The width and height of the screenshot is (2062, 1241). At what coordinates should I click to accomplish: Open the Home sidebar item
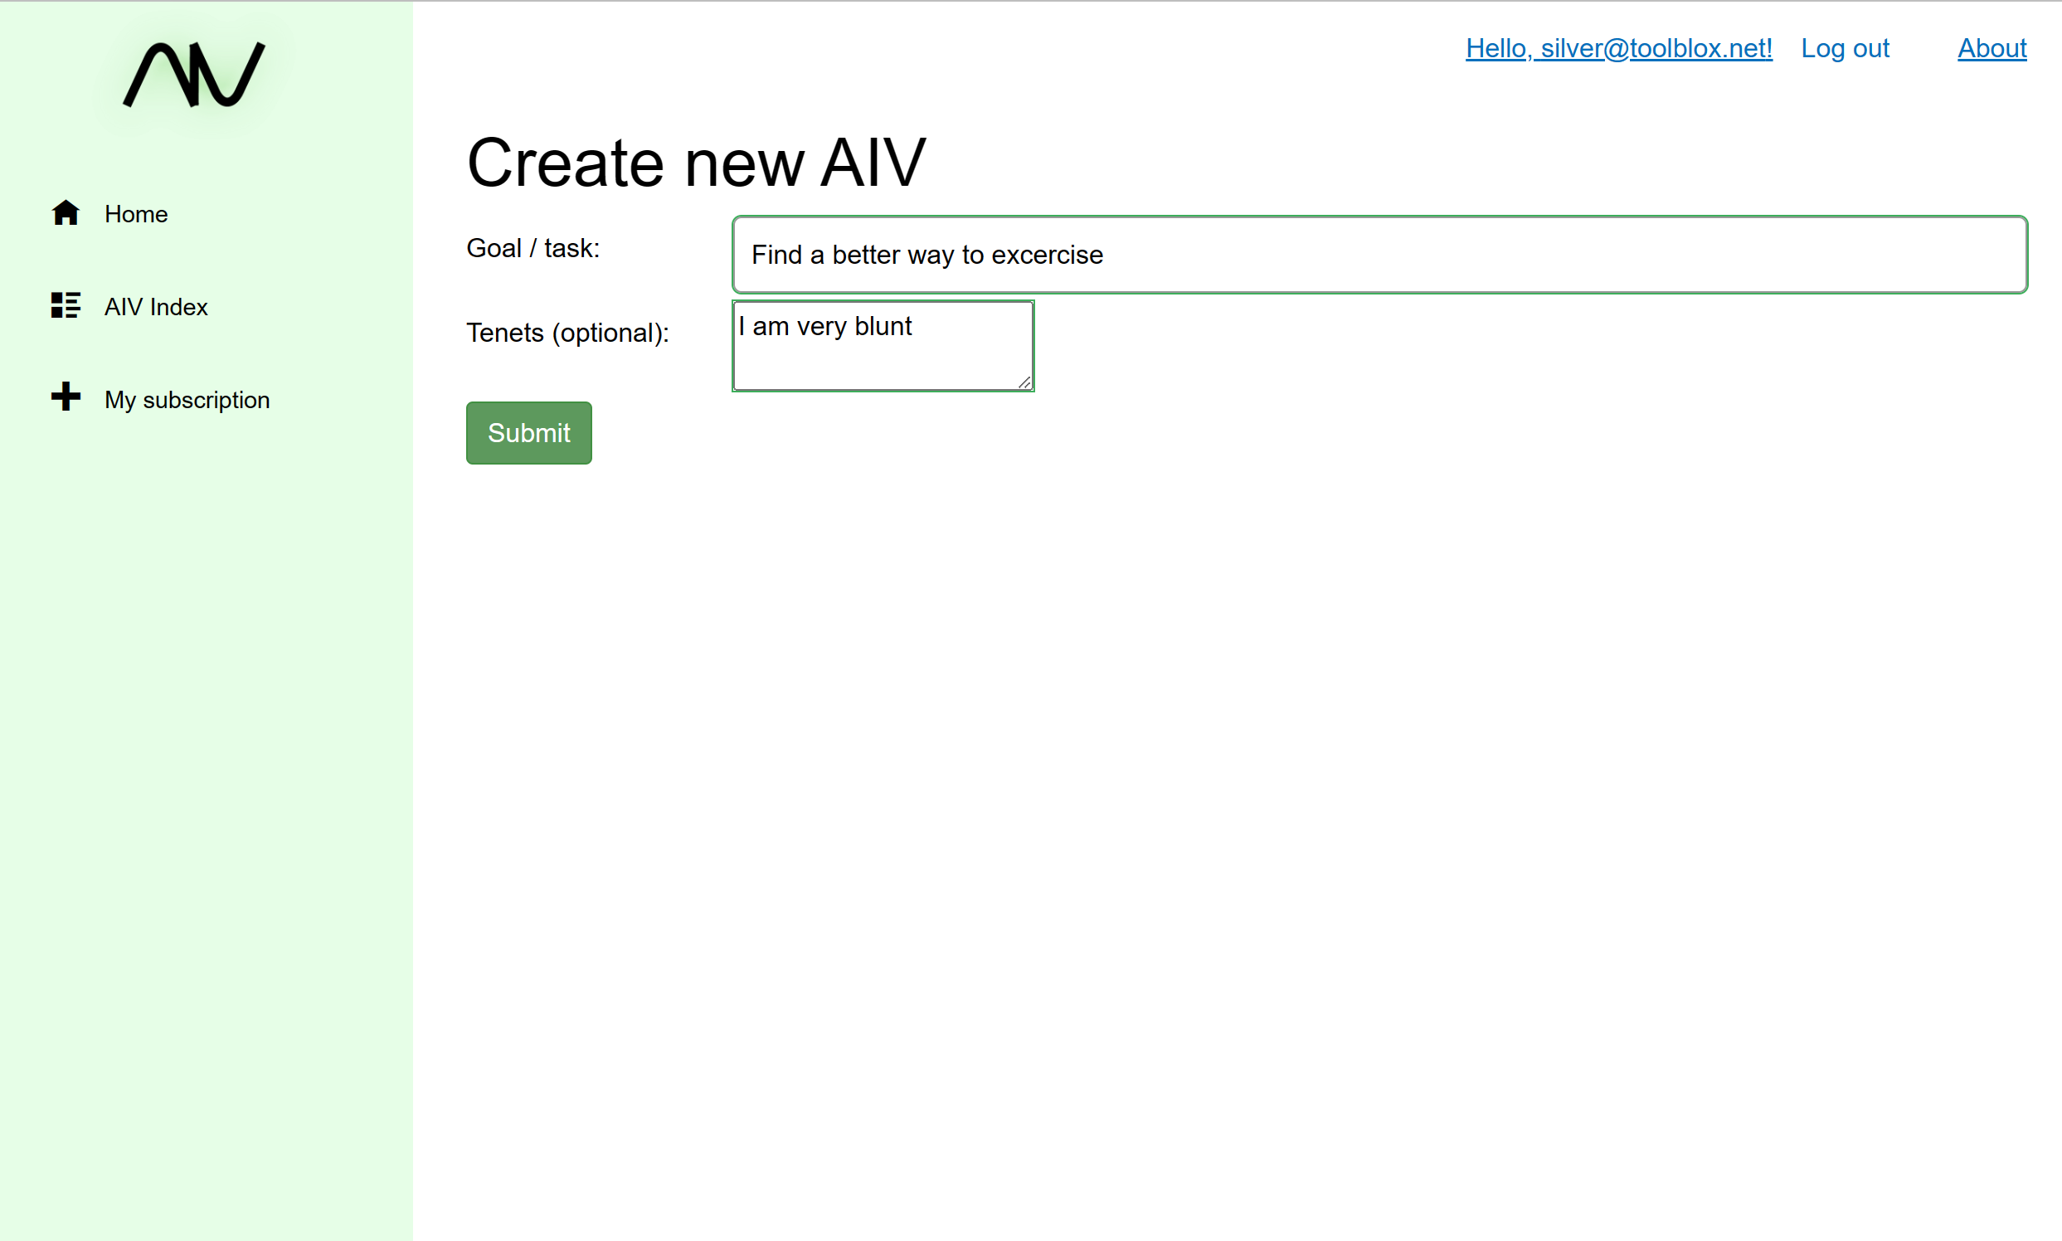[135, 214]
